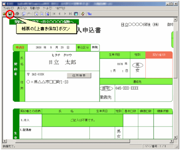Click the ご記入は不要です。 cell
Image resolution: width=180 pixels, height=150 pixels.
coord(83,120)
